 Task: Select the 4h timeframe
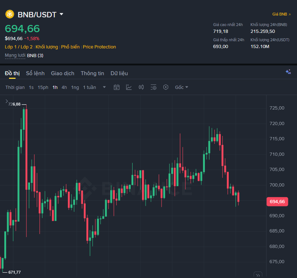coord(64,87)
